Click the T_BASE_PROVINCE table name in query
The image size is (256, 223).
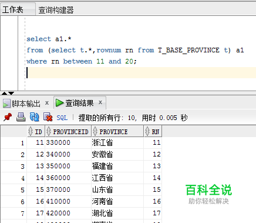click(x=188, y=50)
